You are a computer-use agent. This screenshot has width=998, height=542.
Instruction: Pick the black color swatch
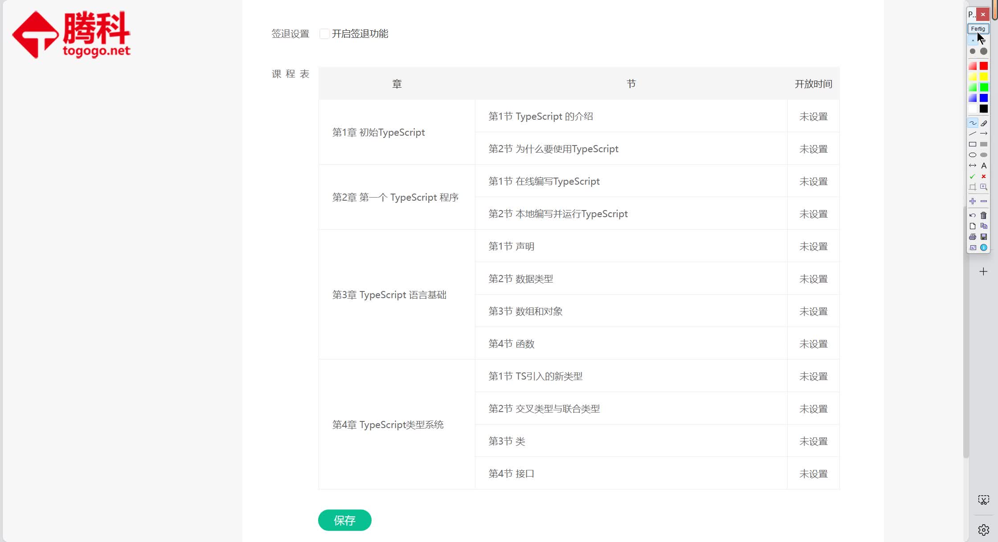coord(984,109)
